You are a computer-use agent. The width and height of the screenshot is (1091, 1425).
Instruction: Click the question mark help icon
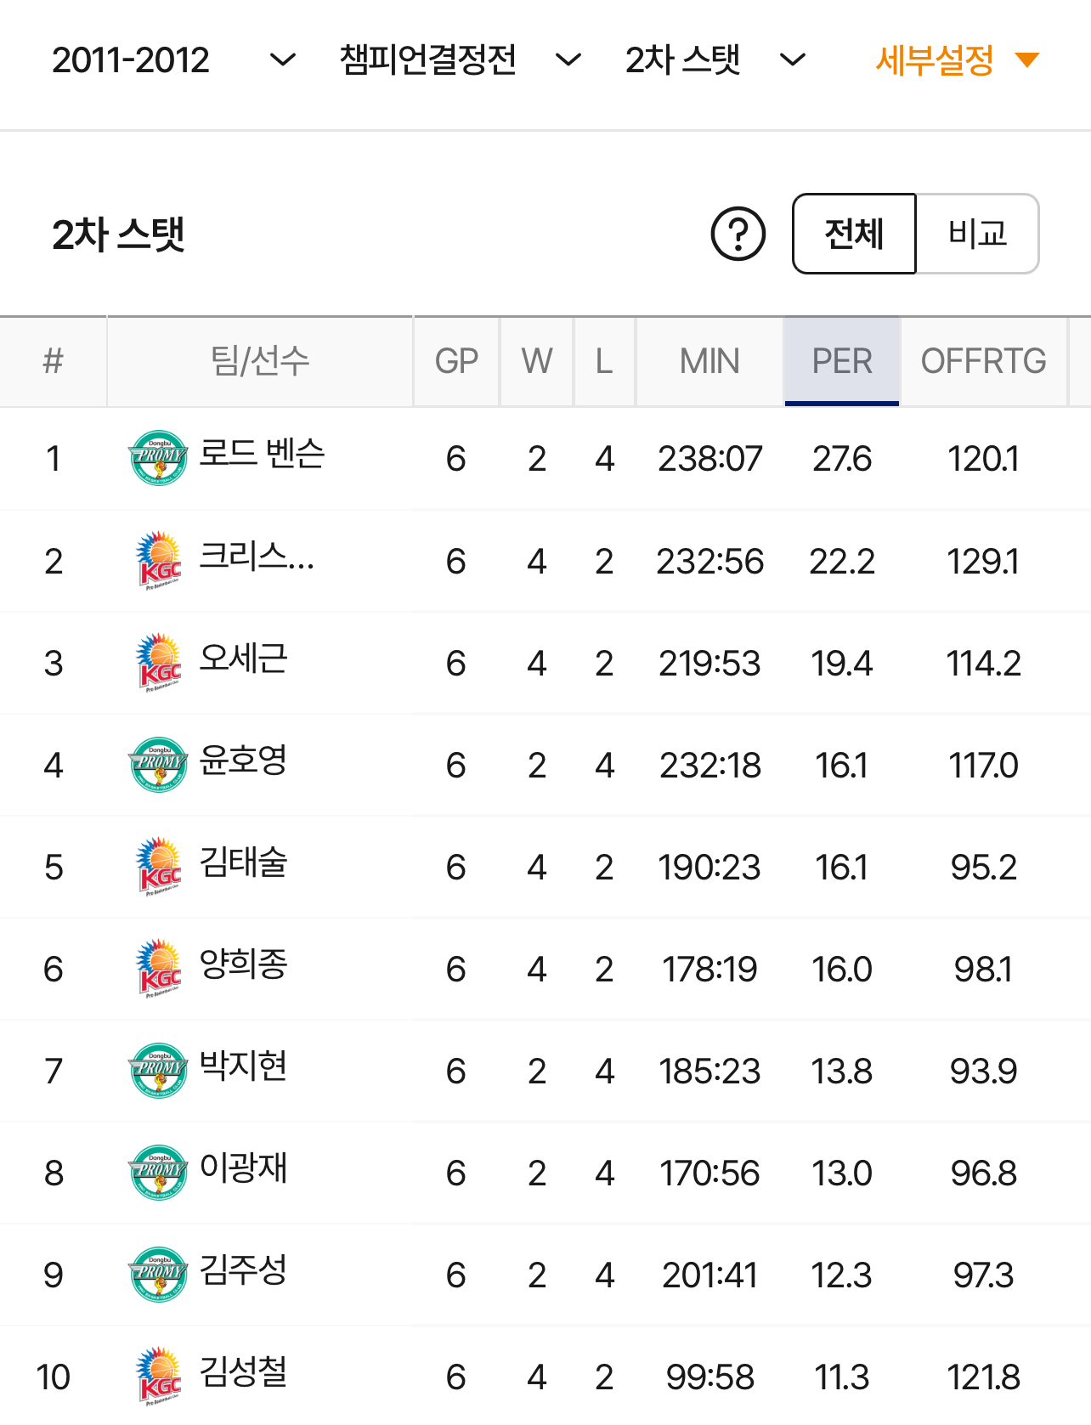(738, 234)
